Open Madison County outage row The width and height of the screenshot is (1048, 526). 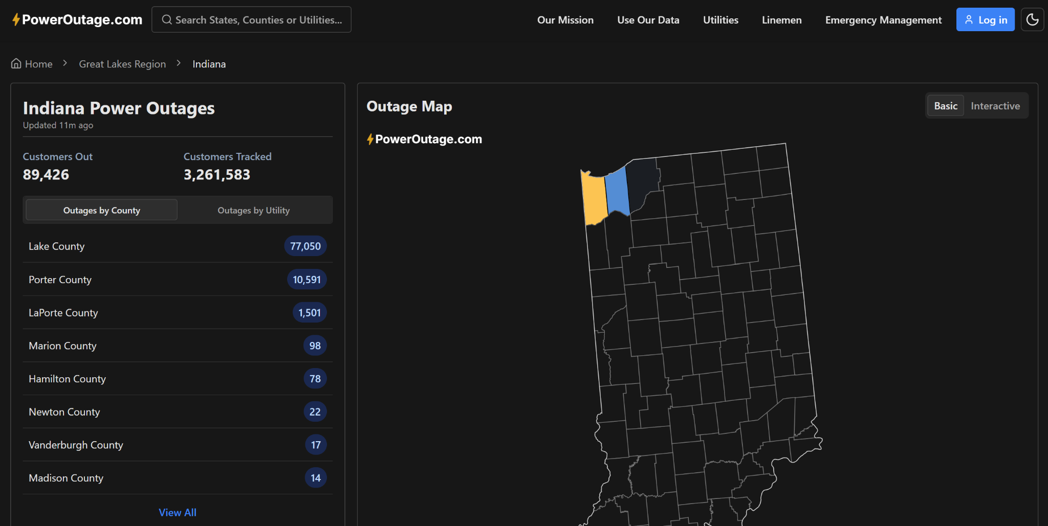click(x=178, y=478)
